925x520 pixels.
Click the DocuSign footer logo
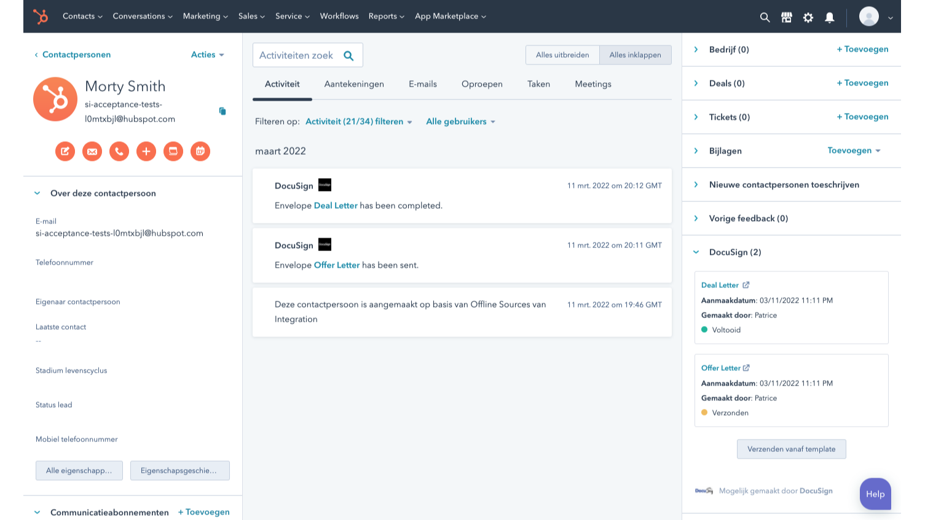pos(704,491)
